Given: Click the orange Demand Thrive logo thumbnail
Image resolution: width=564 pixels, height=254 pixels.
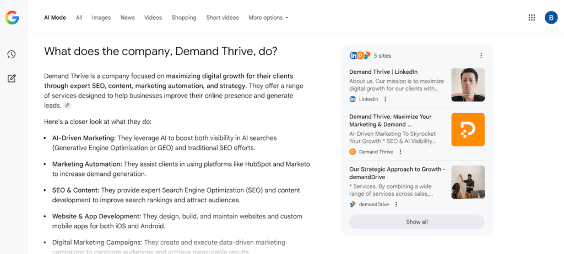Looking at the screenshot, I should [468, 130].
